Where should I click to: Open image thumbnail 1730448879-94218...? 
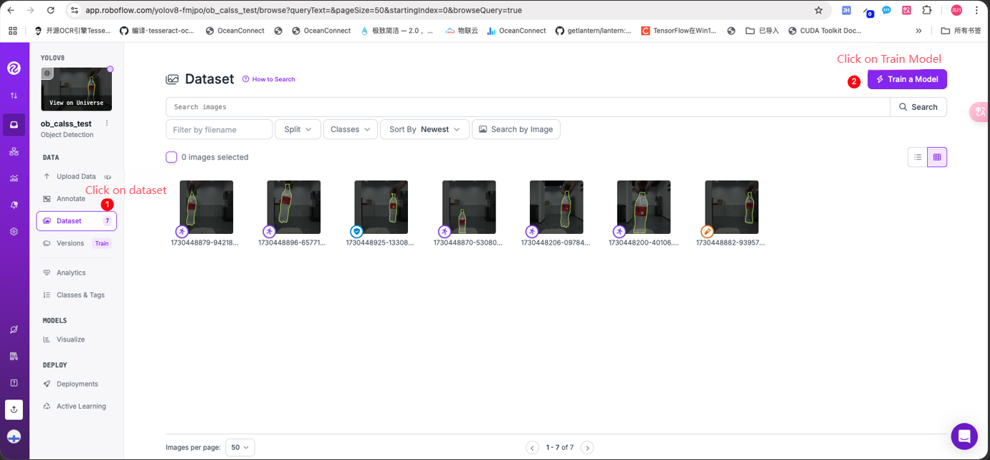pos(206,207)
